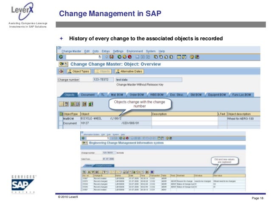
Task: Click the '10127' object cell in Document row
Action: click(116, 123)
